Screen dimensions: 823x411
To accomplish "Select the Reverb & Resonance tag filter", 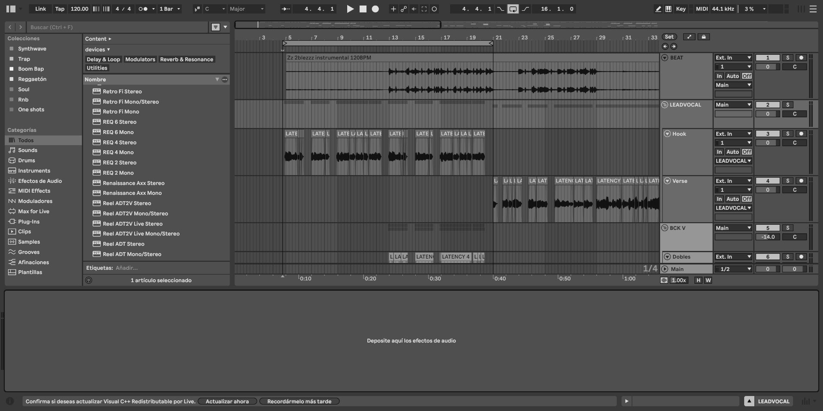I will click(x=186, y=60).
